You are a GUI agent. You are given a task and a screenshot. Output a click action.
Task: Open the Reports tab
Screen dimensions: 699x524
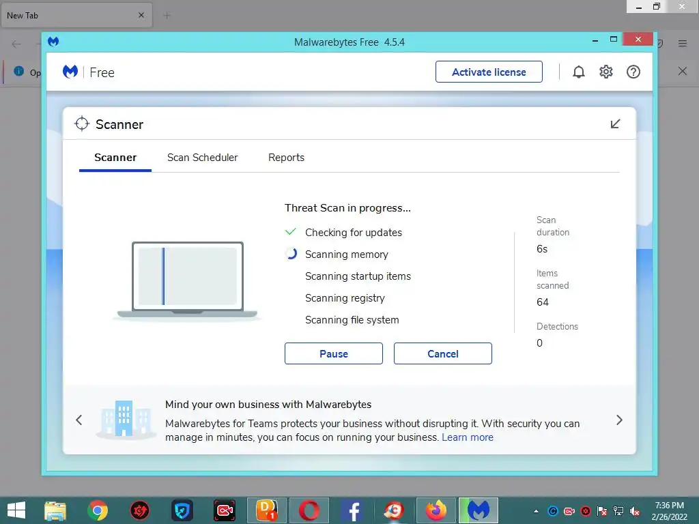(286, 158)
